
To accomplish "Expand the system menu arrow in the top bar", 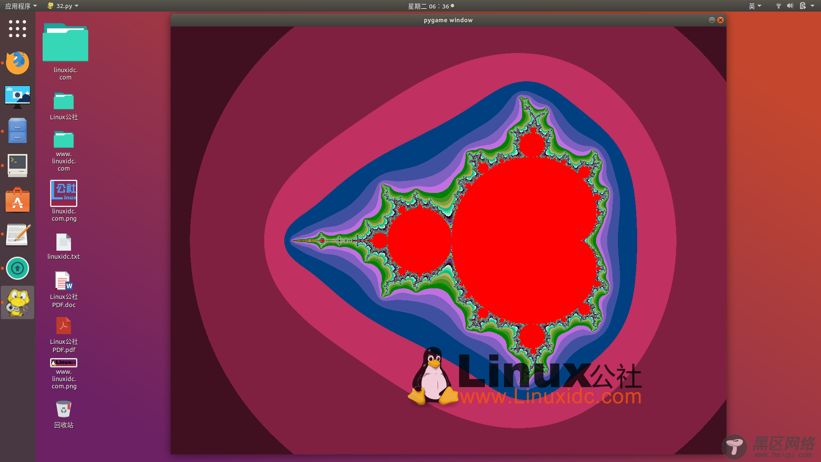I will pyautogui.click(x=812, y=6).
